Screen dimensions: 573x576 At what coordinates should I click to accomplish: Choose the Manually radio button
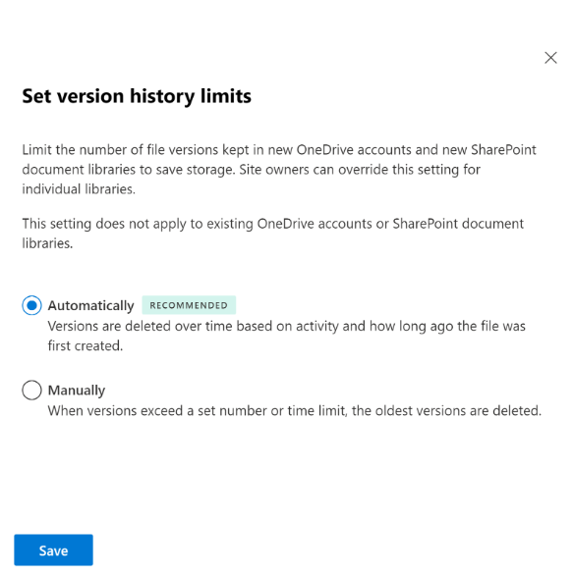(x=31, y=390)
